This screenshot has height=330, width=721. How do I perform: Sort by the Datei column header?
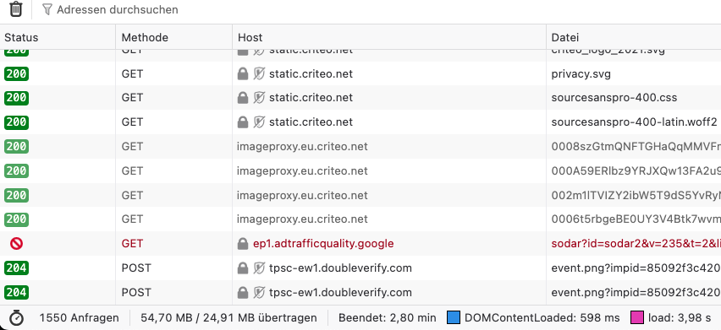pos(634,37)
